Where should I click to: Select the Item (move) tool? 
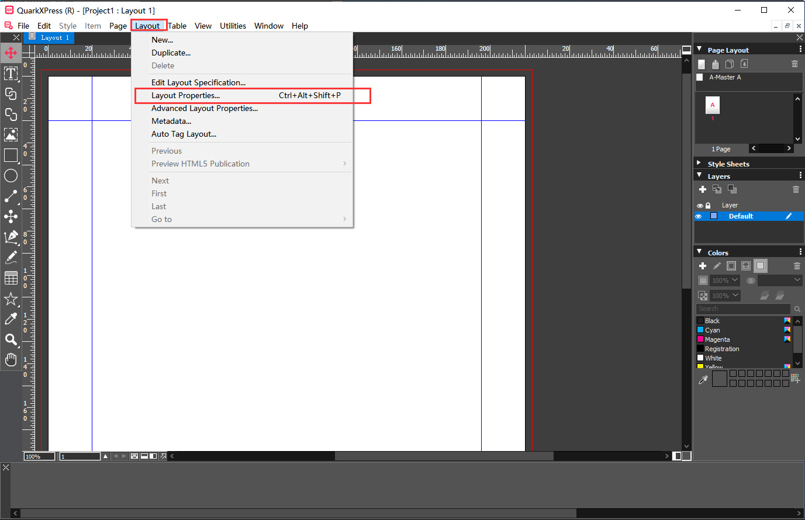point(11,53)
